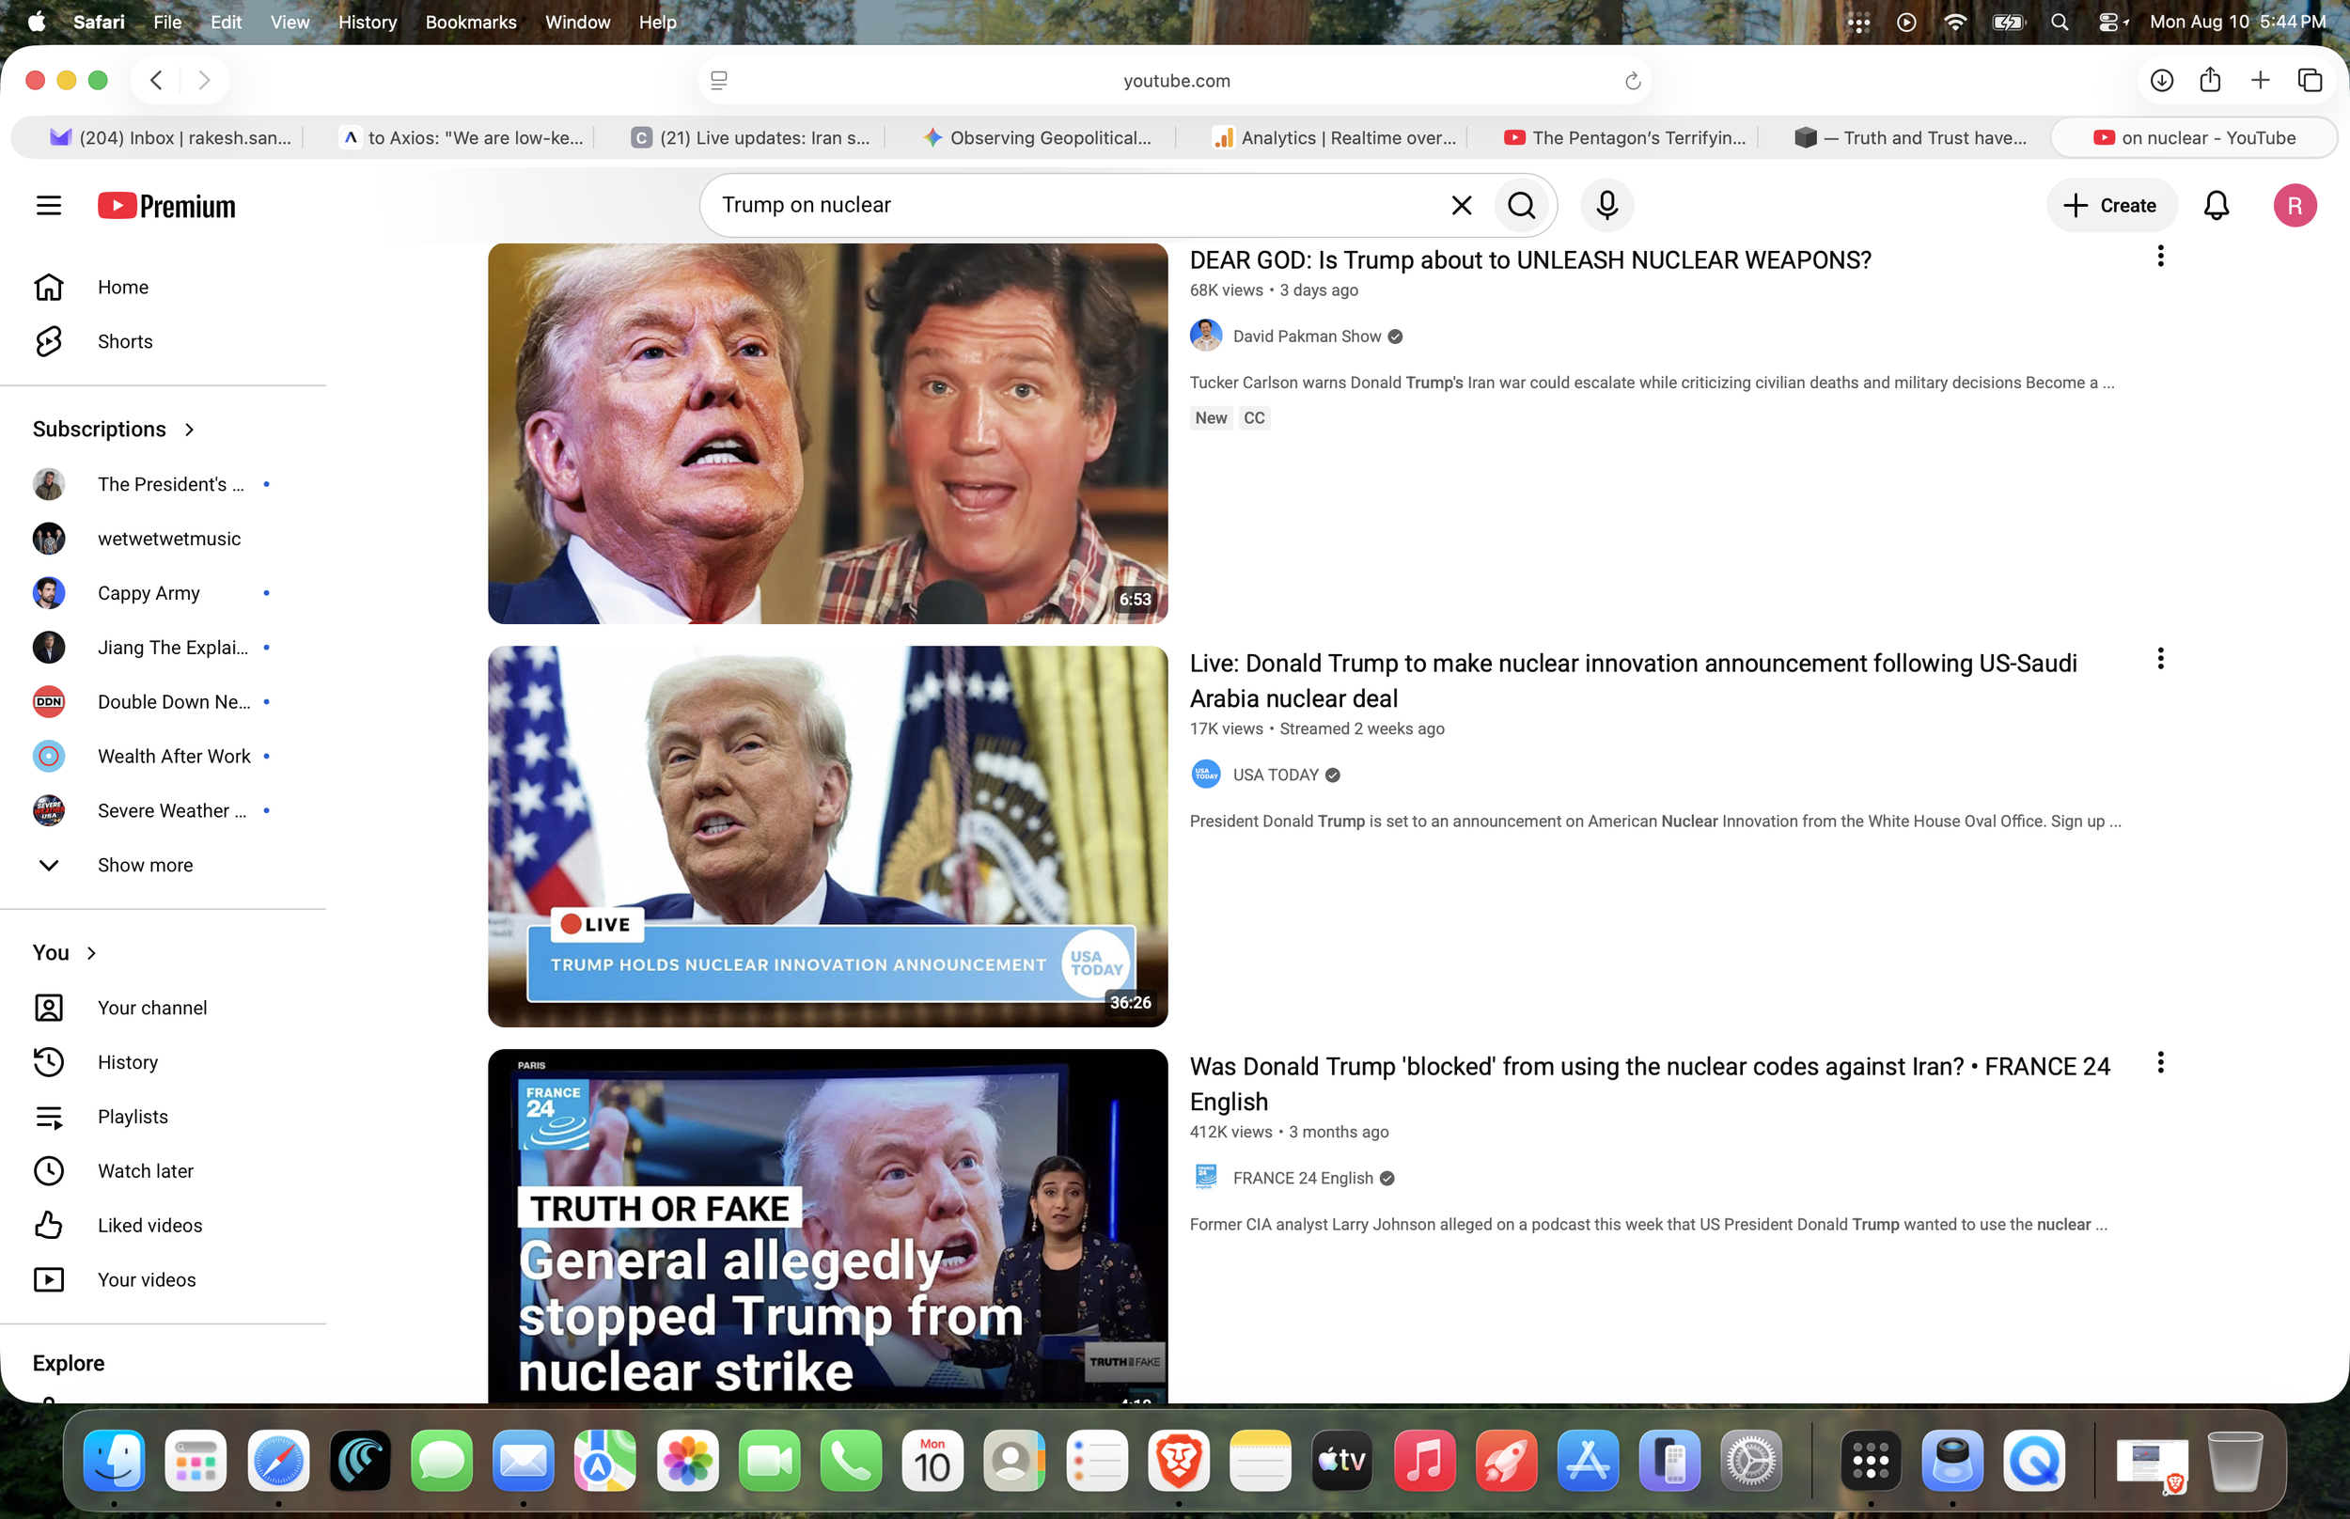
Task: Open Safari Bookmarks menu
Action: (470, 22)
